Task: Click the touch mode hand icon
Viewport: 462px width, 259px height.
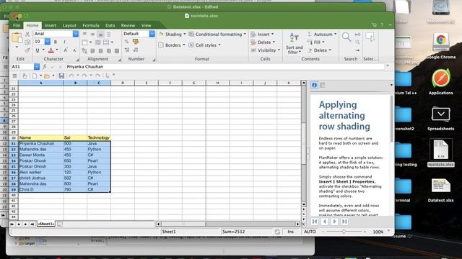Action: (25, 76)
